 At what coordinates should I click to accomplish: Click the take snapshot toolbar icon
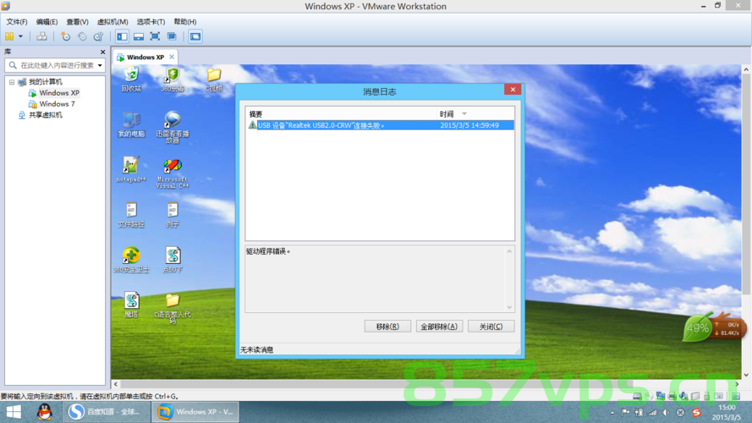click(66, 36)
